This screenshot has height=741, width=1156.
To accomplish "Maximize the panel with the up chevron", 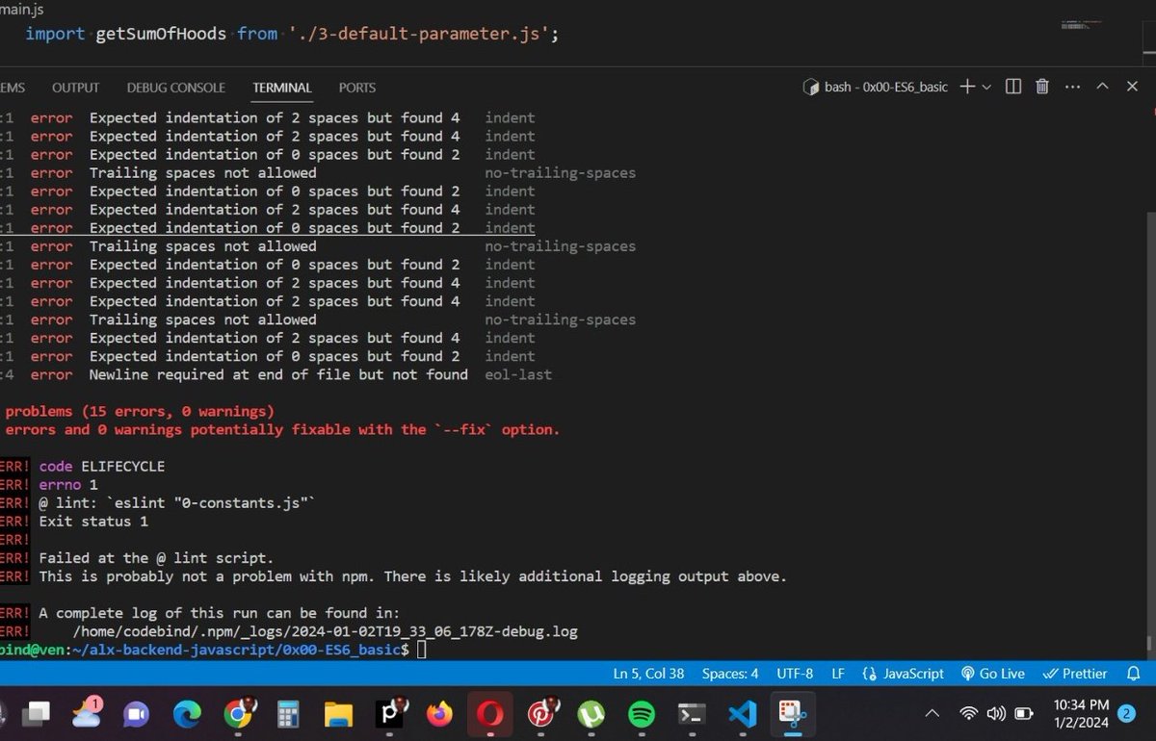I will click(x=1104, y=87).
